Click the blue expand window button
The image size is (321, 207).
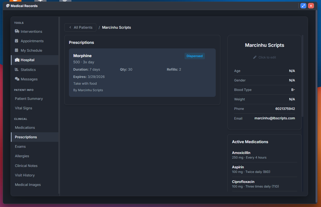[303, 6]
